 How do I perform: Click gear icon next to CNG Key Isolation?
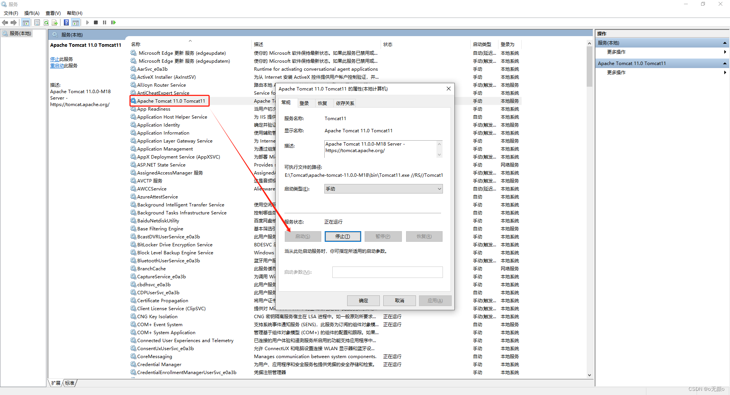click(x=133, y=316)
